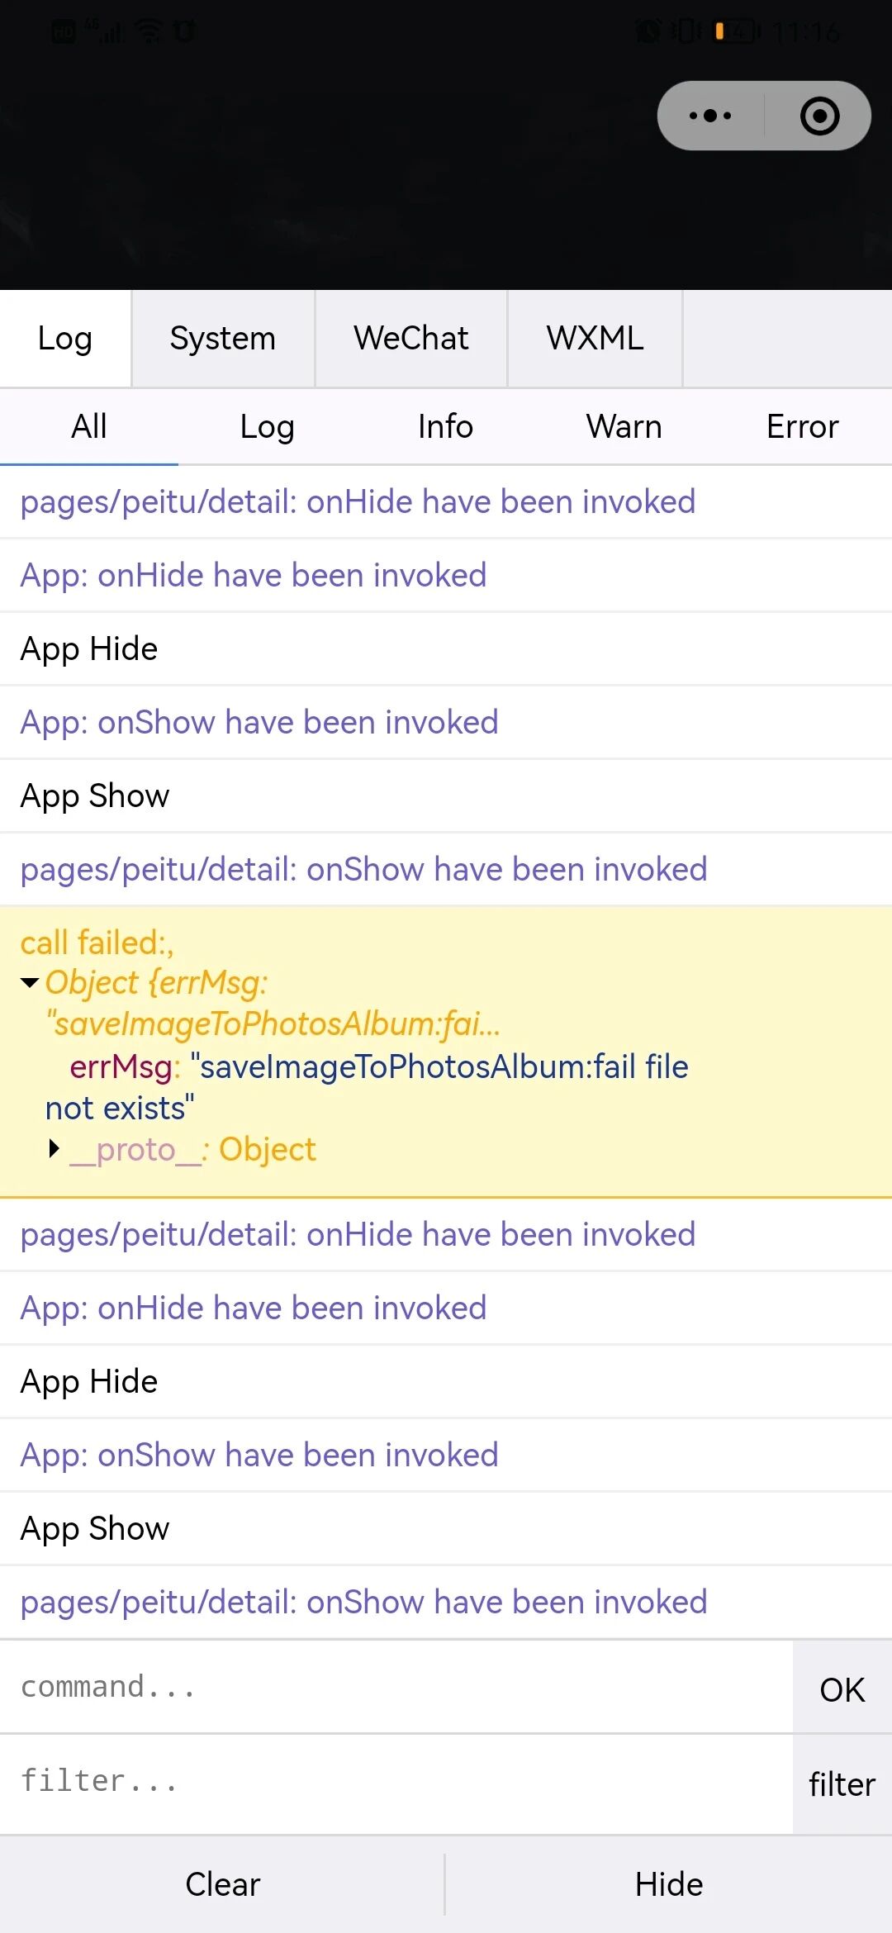Show All log levels

89,427
